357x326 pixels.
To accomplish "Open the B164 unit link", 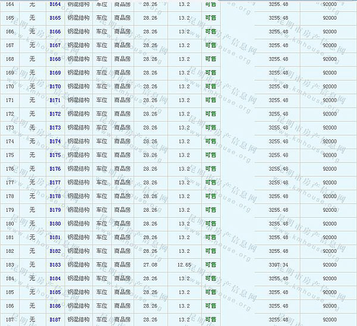I will pos(55,4).
